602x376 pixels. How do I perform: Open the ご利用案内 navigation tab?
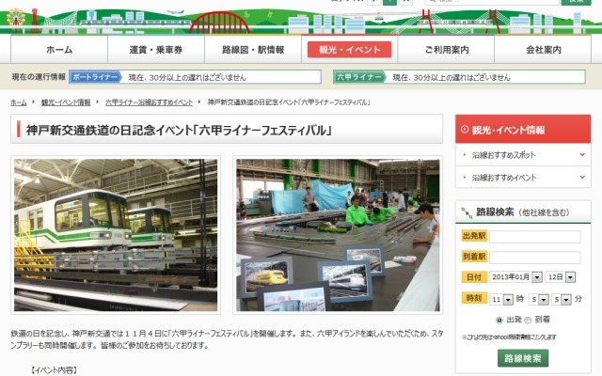[447, 49]
